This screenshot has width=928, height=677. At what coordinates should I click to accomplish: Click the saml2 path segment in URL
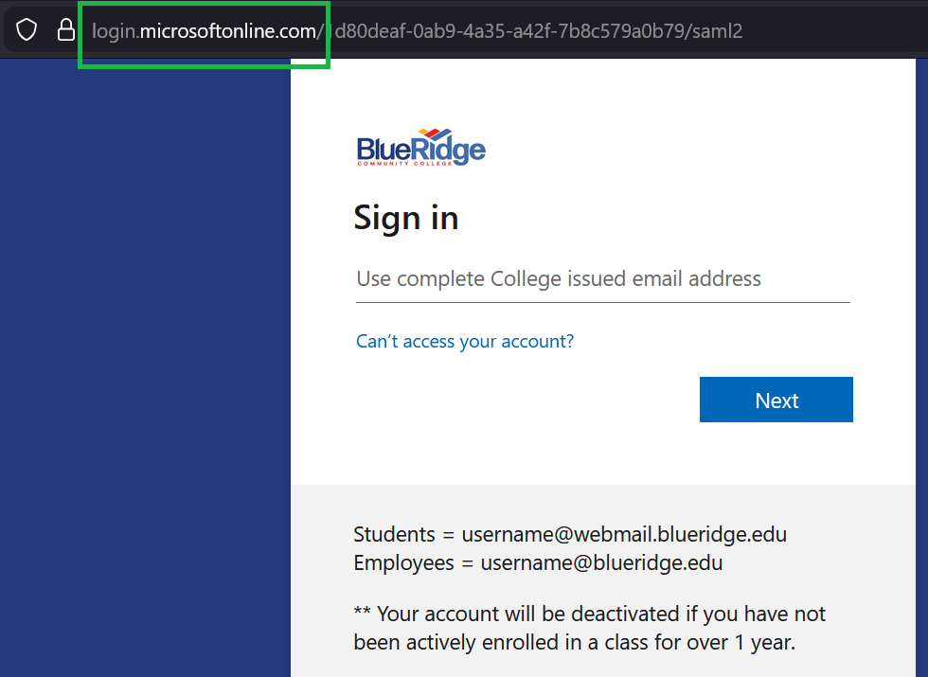point(717,30)
